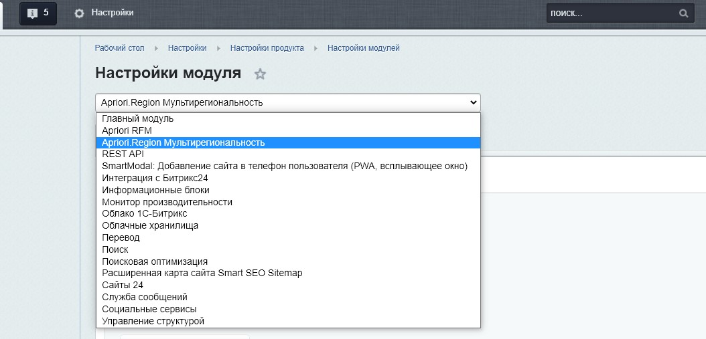The height and width of the screenshot is (339, 706).
Task: Pick SmartModal PWA module option
Action: pos(284,166)
